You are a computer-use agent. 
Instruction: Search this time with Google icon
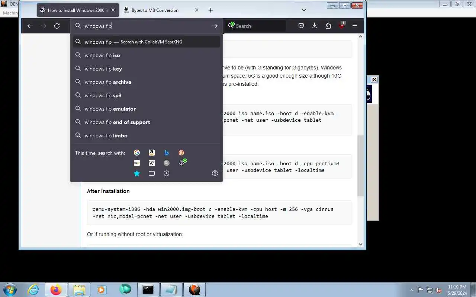pos(137,153)
